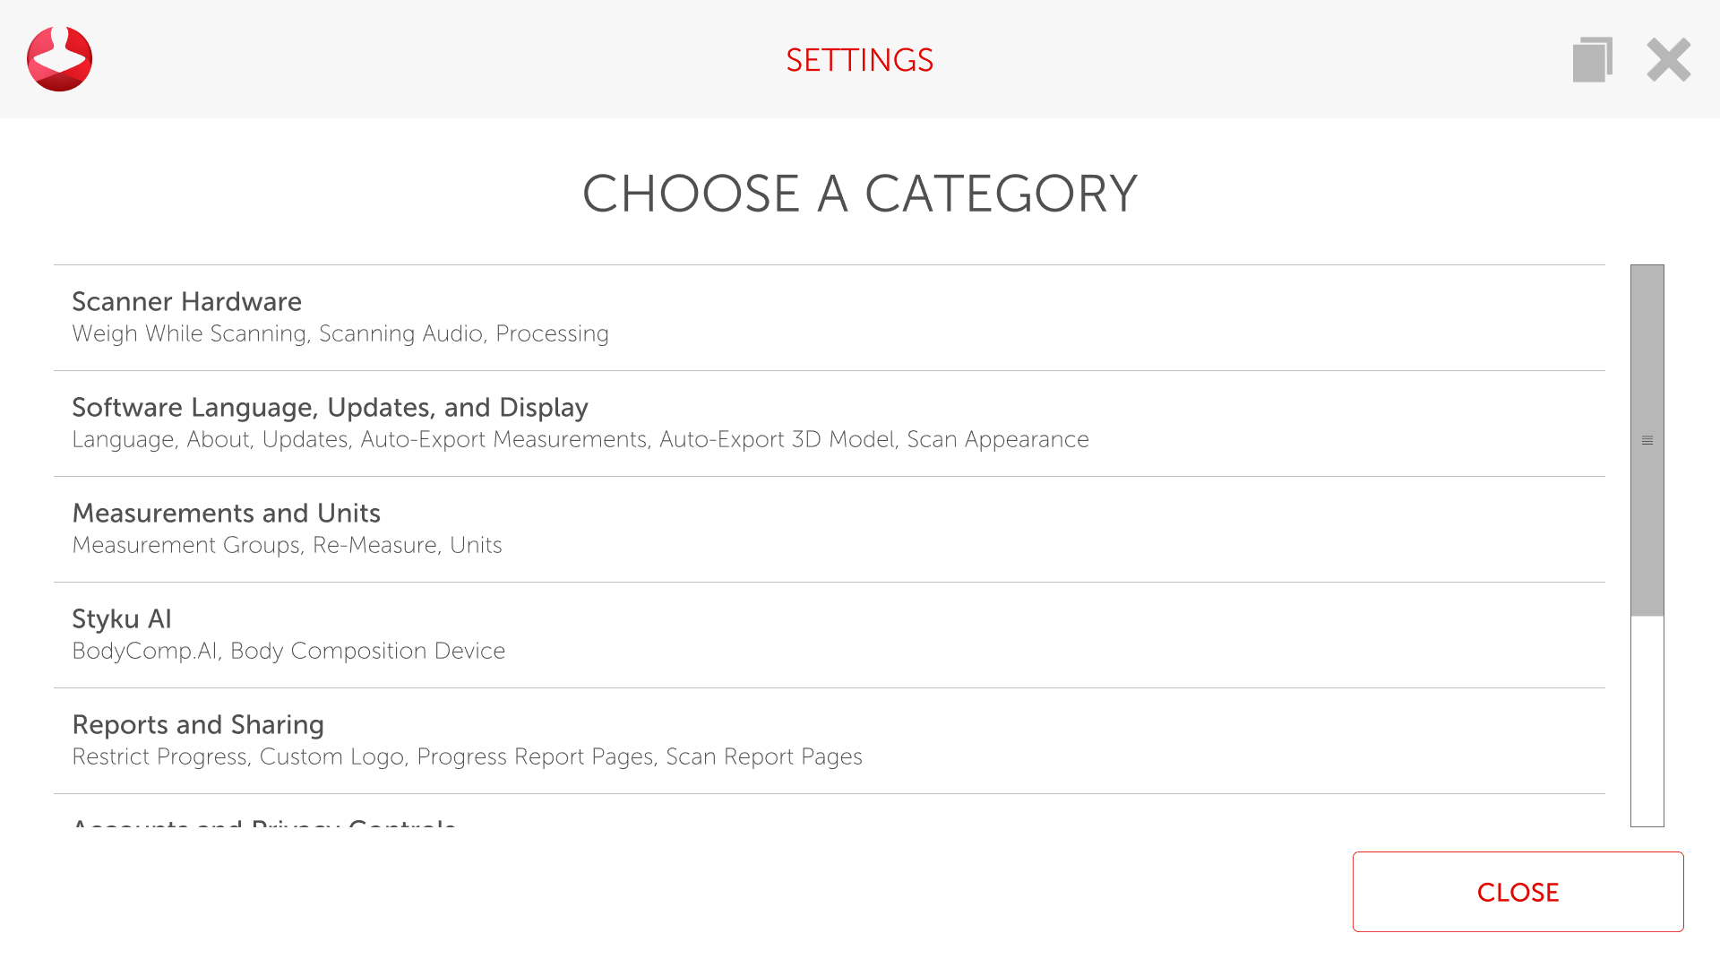The height and width of the screenshot is (968, 1720).
Task: Click the CHOOSE A CATEGORY heading
Action: click(x=859, y=194)
